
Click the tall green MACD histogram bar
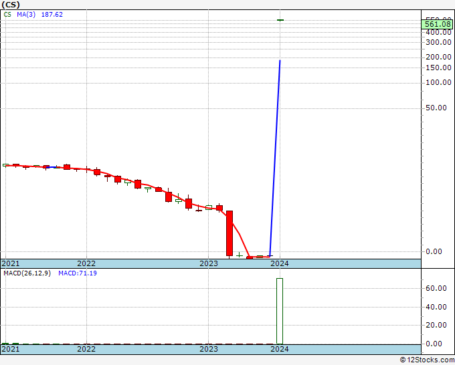click(x=280, y=311)
